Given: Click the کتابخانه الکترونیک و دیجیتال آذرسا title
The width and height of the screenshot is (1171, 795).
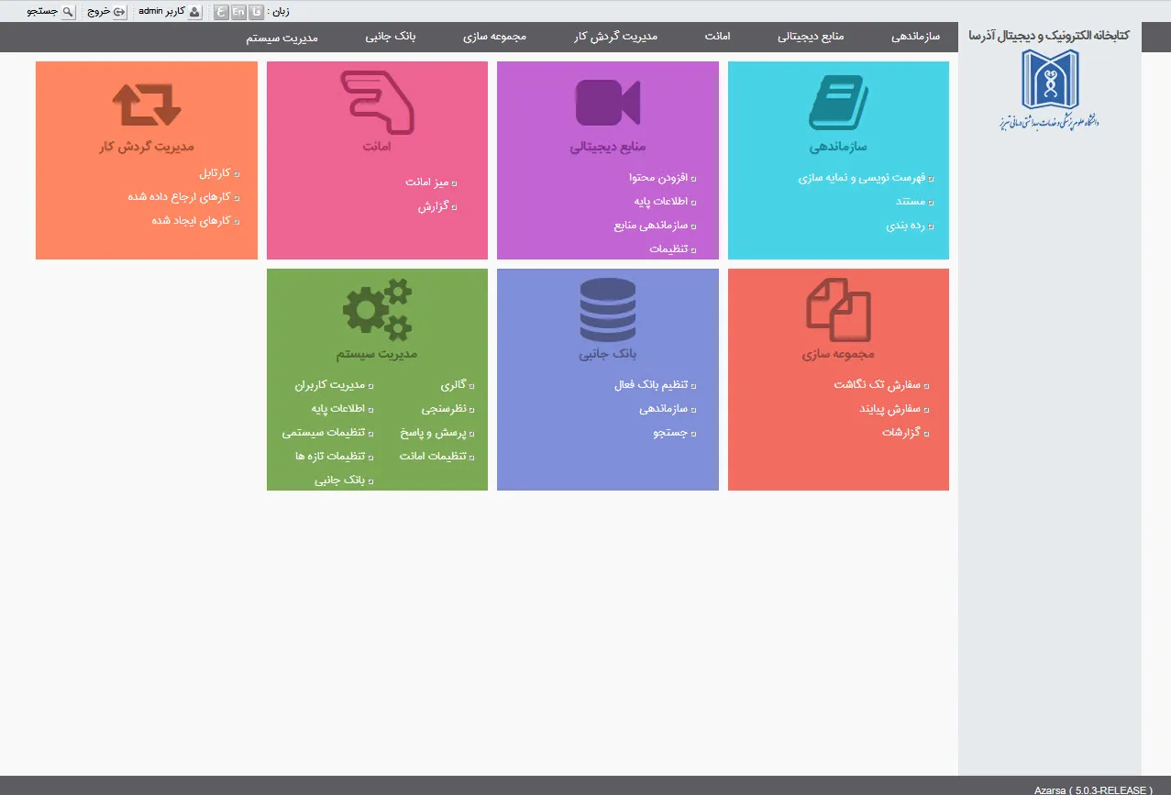Looking at the screenshot, I should pyautogui.click(x=1049, y=35).
